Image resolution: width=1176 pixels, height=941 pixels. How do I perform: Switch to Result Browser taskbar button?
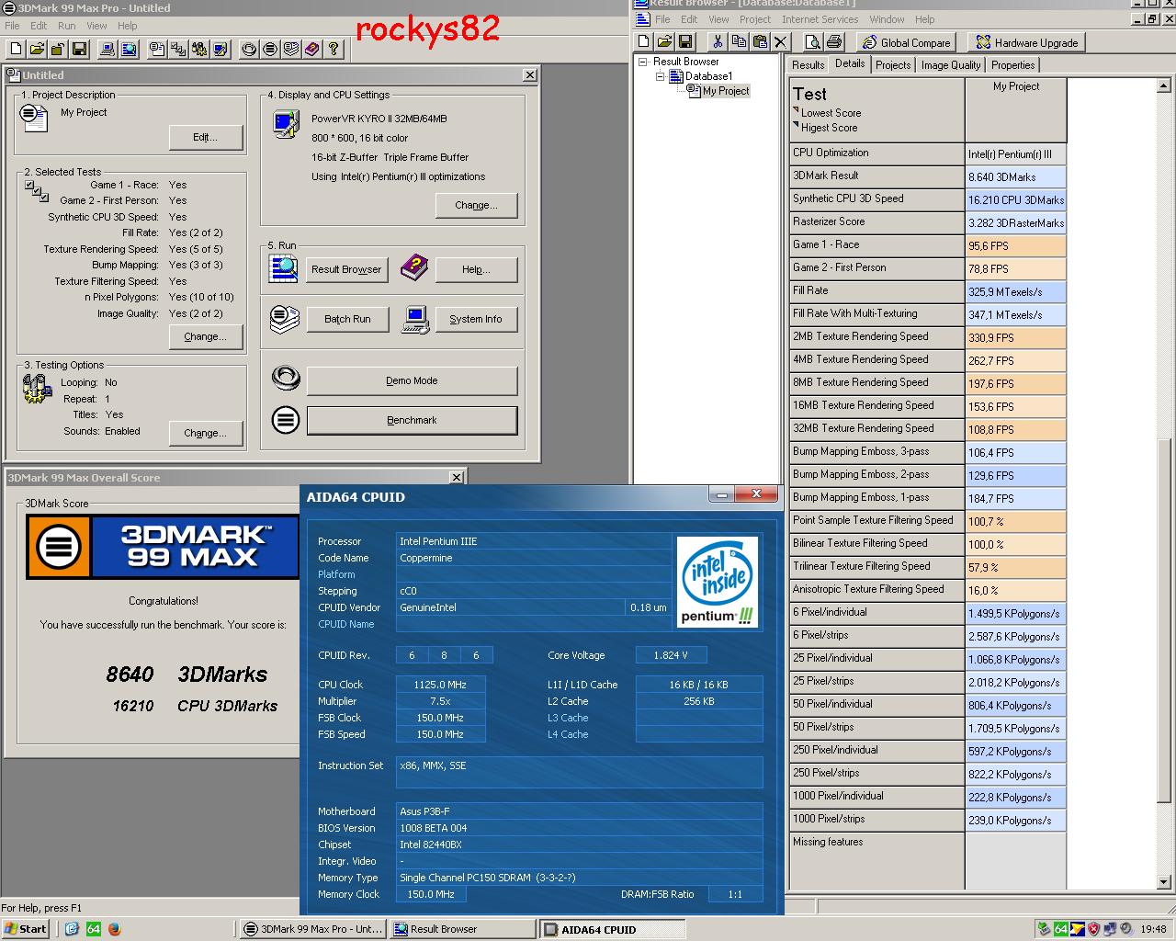461,929
